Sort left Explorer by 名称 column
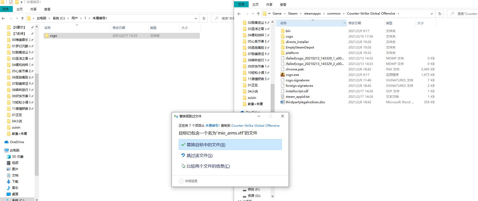The width and height of the screenshot is (478, 201). coord(77,28)
